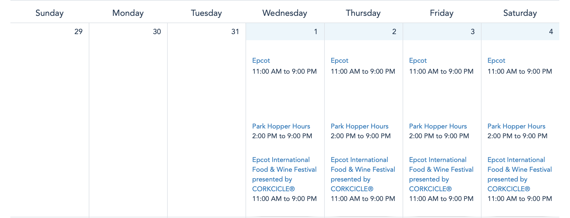This screenshot has width=570, height=218.
Task: Click Park Hopper Hours under Friday
Action: (x=438, y=126)
